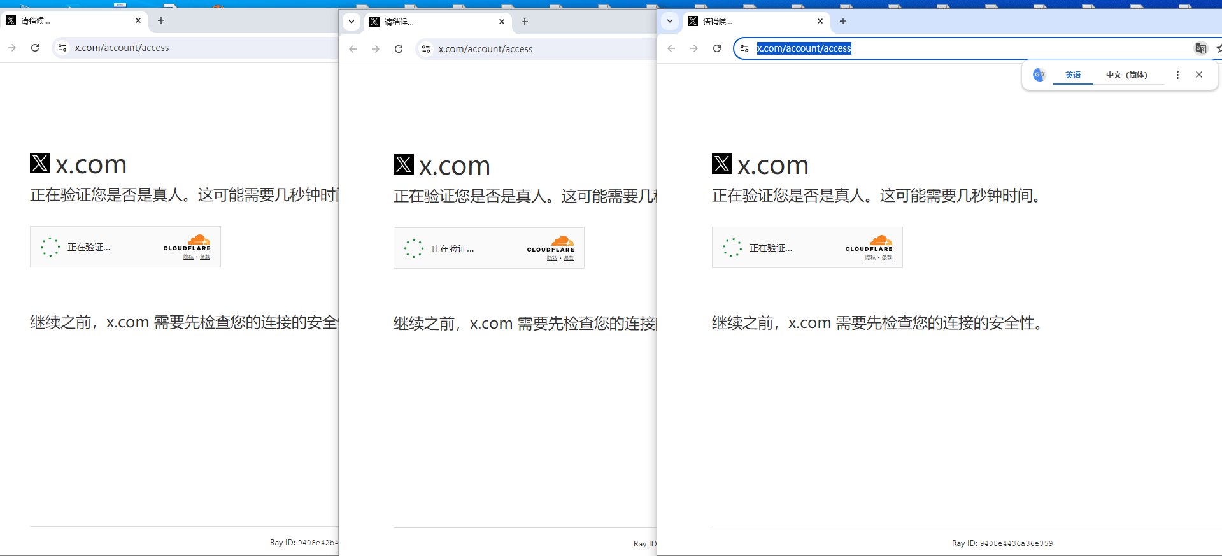Click the Cloudflare logo in the middle window

click(x=551, y=245)
